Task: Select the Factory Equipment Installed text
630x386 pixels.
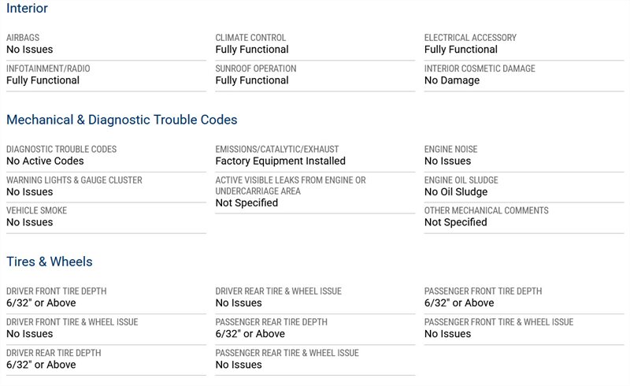Action: [x=280, y=161]
